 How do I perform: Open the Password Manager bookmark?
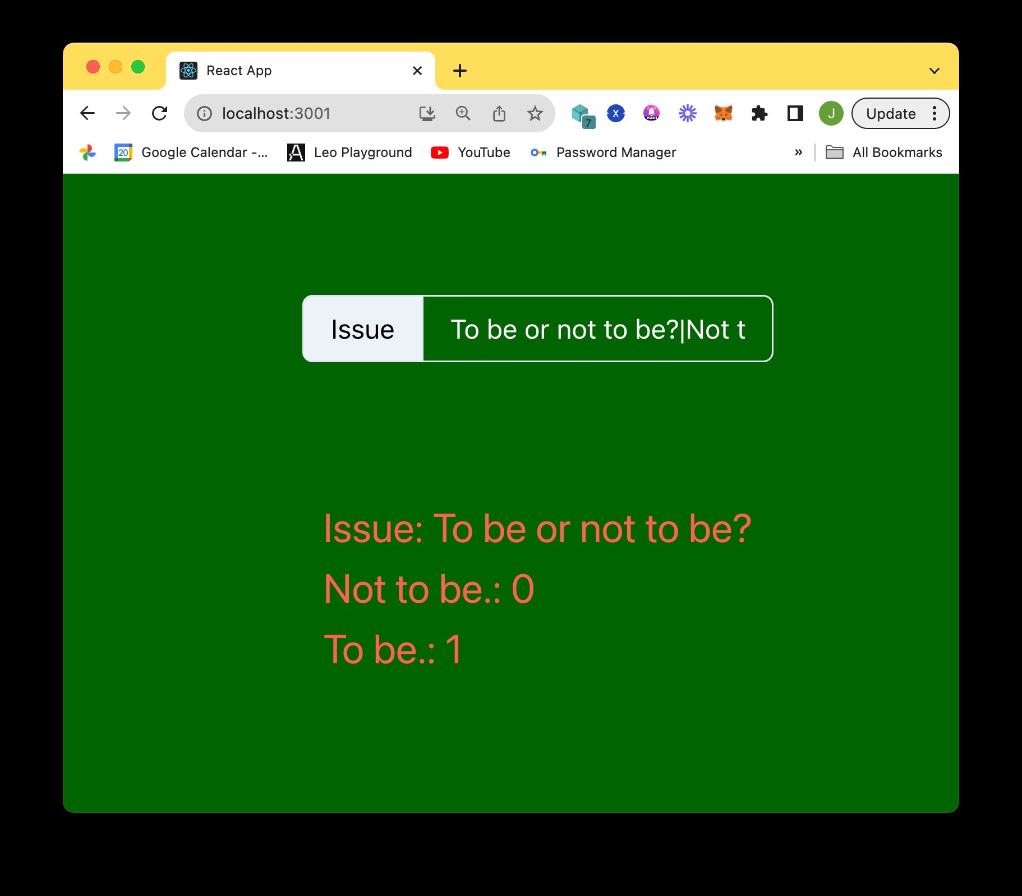click(x=603, y=153)
